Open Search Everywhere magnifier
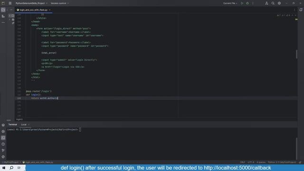Viewport: 304px width, 171px height. coord(273,3)
